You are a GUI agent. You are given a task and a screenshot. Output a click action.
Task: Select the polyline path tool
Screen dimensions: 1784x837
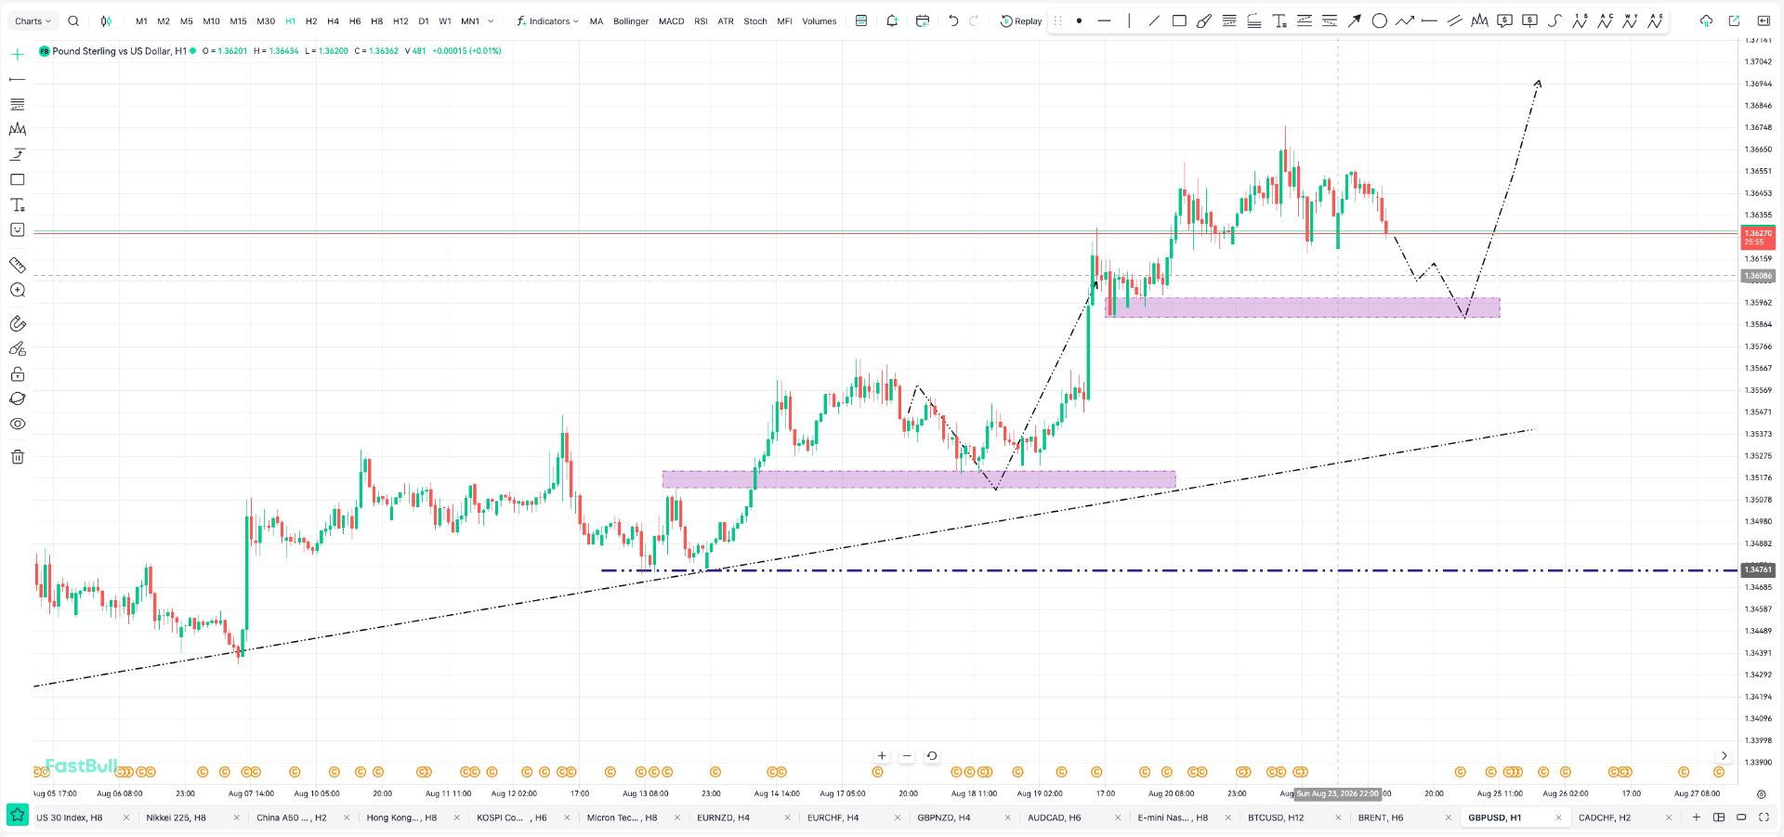click(x=1405, y=20)
